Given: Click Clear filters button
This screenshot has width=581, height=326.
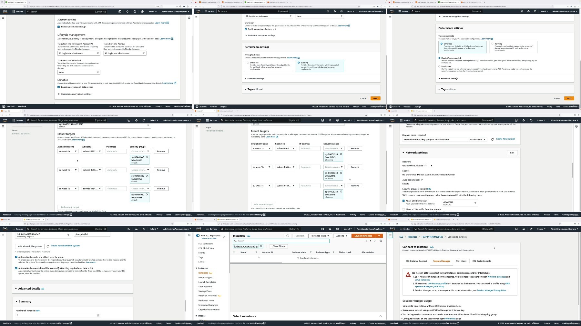Looking at the screenshot, I should [279, 246].
